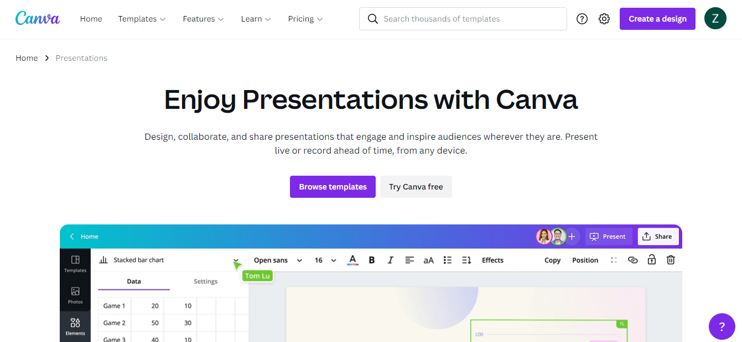Viewport: 742px width, 342px height.
Task: Click the trash delete icon
Action: 671,260
